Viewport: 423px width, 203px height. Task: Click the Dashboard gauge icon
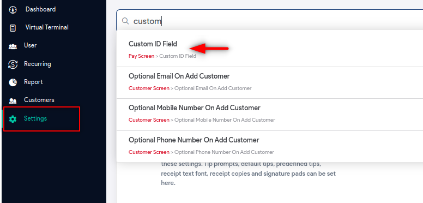(13, 10)
